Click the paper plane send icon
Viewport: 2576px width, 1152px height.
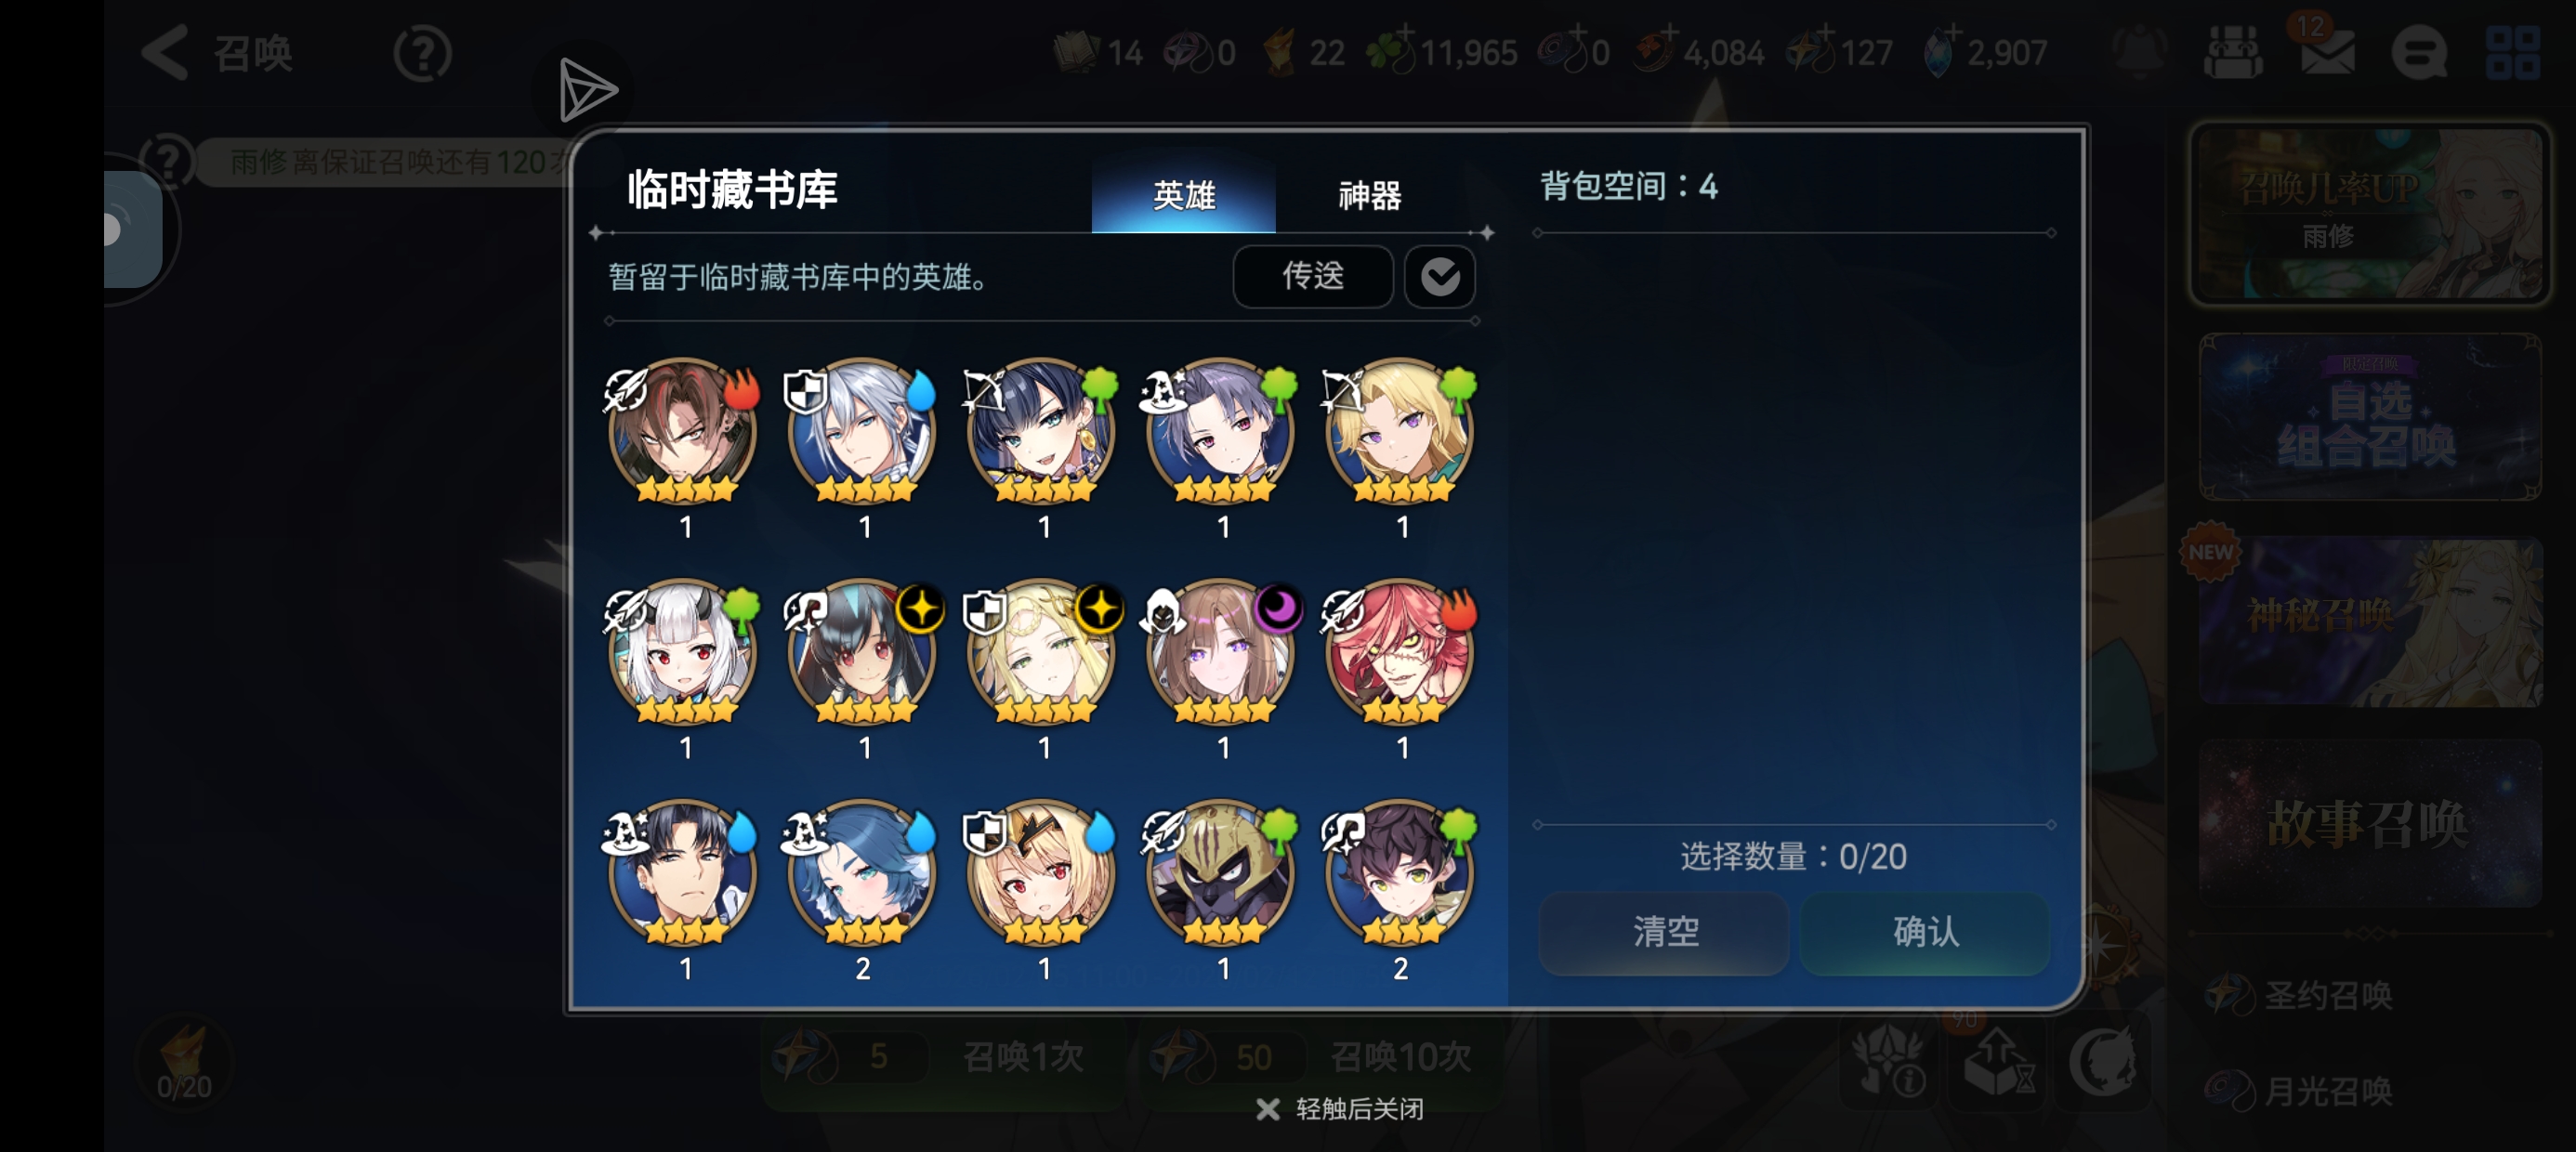point(588,90)
